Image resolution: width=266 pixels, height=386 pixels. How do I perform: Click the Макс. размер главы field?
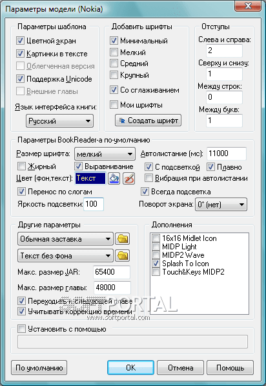tap(112, 288)
